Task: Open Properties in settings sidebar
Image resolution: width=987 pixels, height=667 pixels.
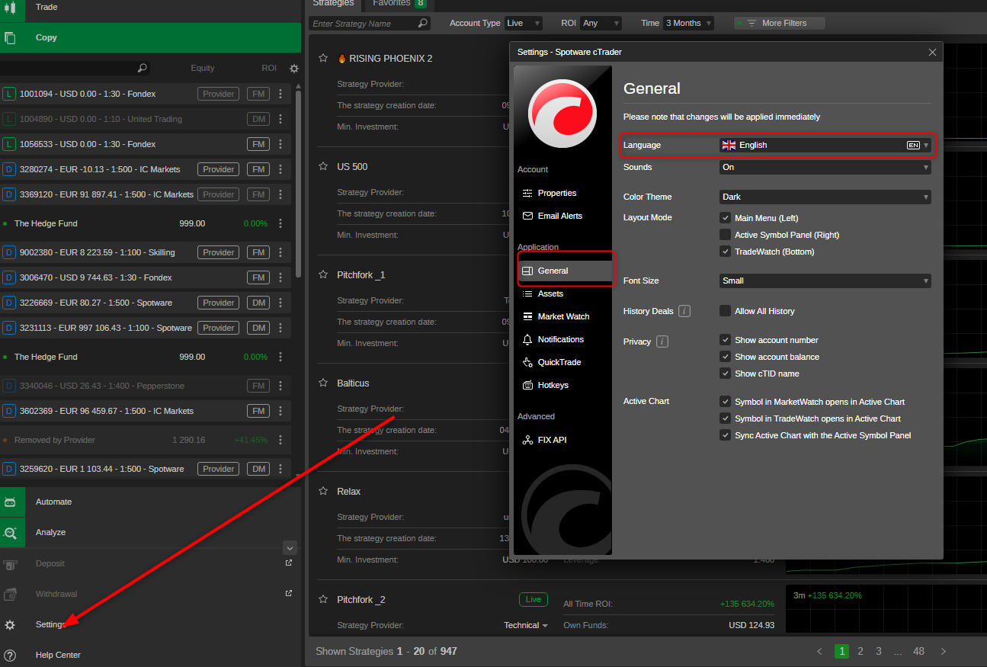Action: pyautogui.click(x=557, y=193)
